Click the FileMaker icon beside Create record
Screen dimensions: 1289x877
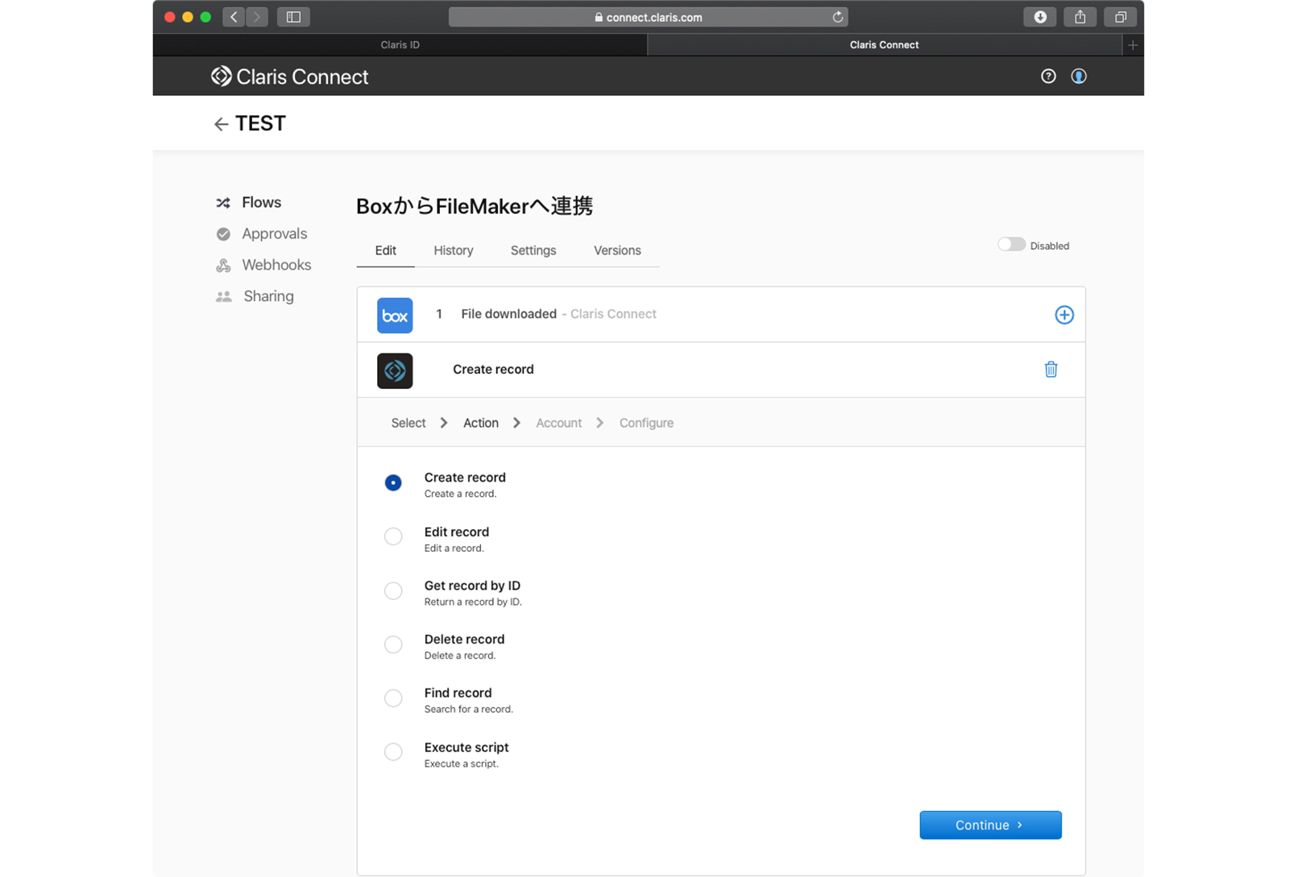click(395, 370)
